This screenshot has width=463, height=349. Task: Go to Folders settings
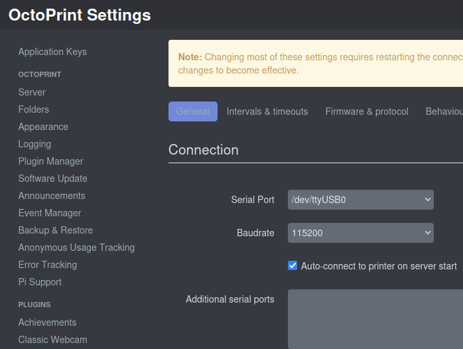click(34, 109)
